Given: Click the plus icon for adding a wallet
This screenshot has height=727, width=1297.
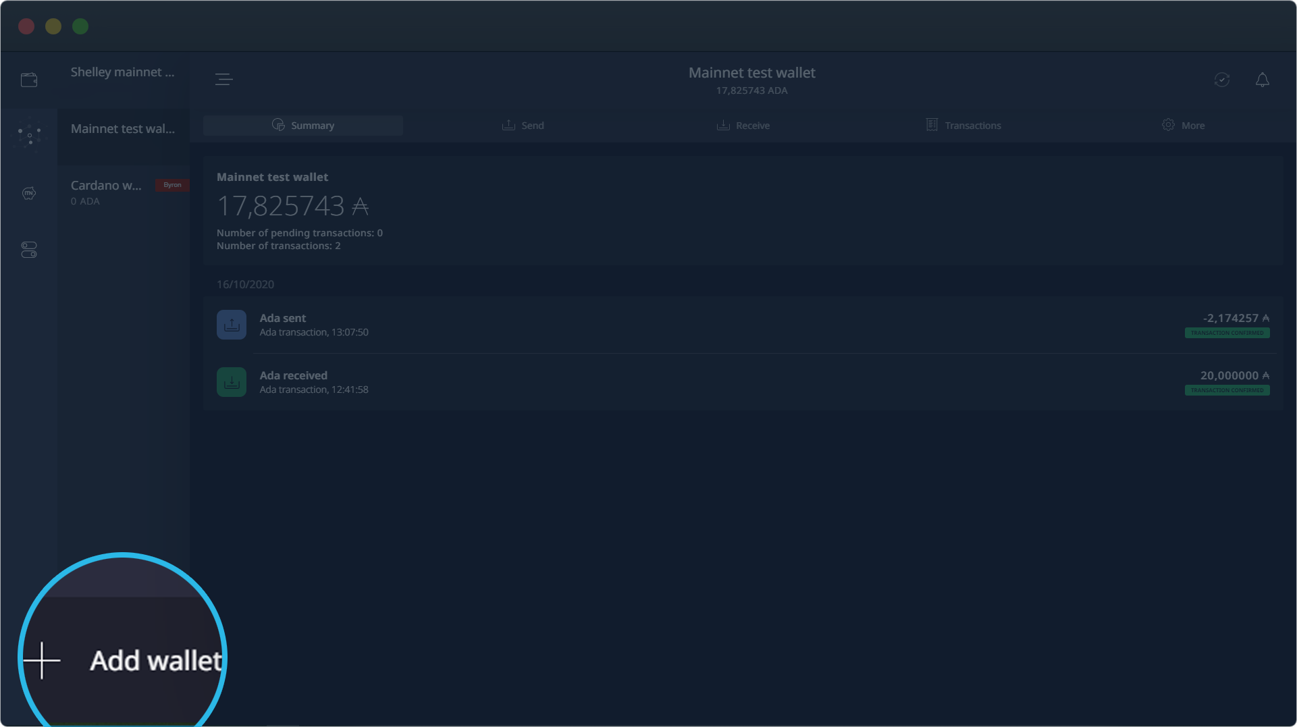Looking at the screenshot, I should click(x=42, y=660).
